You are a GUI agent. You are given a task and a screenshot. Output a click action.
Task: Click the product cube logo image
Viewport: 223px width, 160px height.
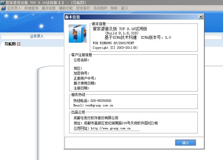pyautogui.click(x=78, y=34)
